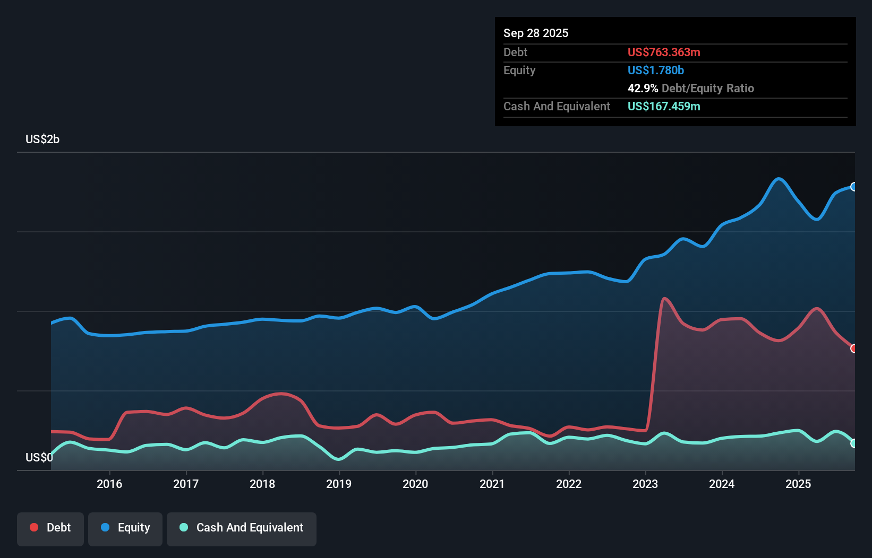Toggle the Debt series legend button
The width and height of the screenshot is (872, 558).
click(50, 529)
